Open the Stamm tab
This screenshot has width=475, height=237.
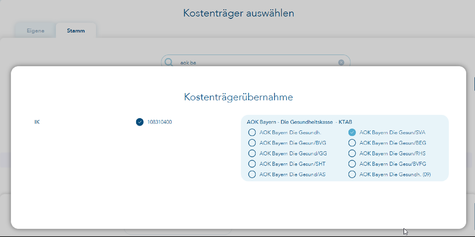[x=76, y=31]
